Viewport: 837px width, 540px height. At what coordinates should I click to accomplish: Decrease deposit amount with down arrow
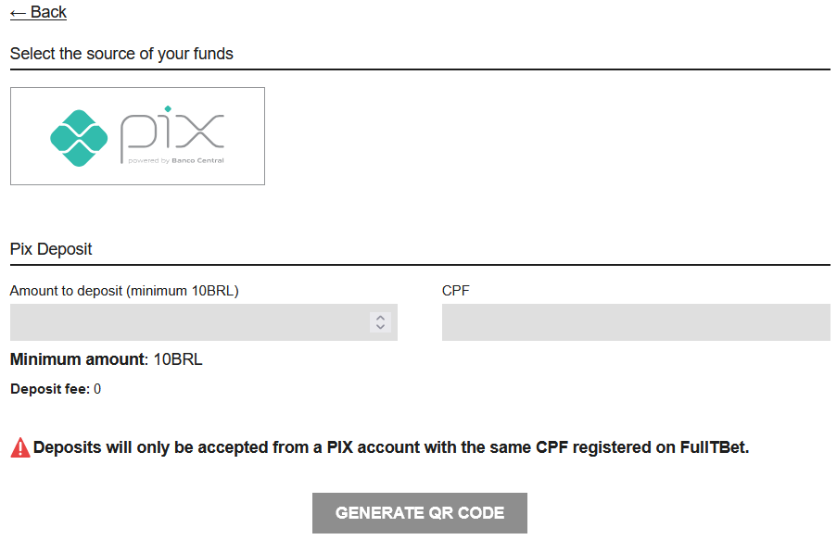(x=380, y=327)
